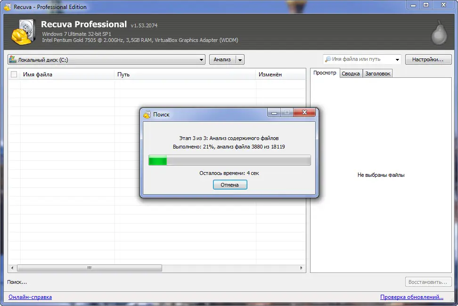
Task: Open Настройки... settings button
Action: 428,59
